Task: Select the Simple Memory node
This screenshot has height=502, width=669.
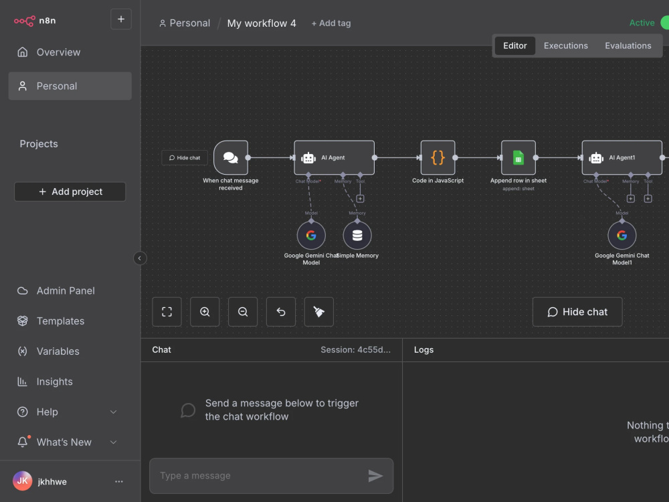Action: point(357,235)
